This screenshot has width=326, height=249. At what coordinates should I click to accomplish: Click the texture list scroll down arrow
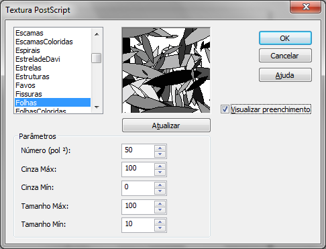tap(97, 107)
